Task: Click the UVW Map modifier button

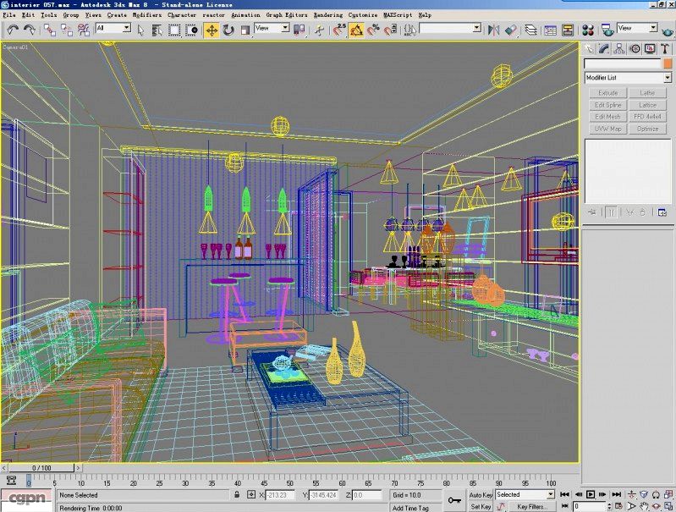Action: click(x=607, y=129)
